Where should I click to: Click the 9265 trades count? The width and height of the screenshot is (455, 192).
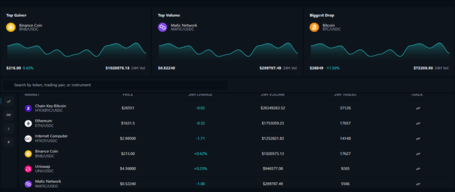click(x=345, y=169)
